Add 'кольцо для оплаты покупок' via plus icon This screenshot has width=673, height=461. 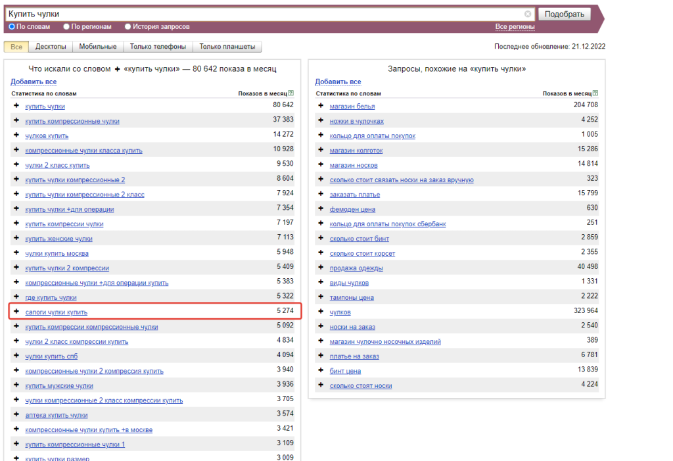[x=321, y=135]
